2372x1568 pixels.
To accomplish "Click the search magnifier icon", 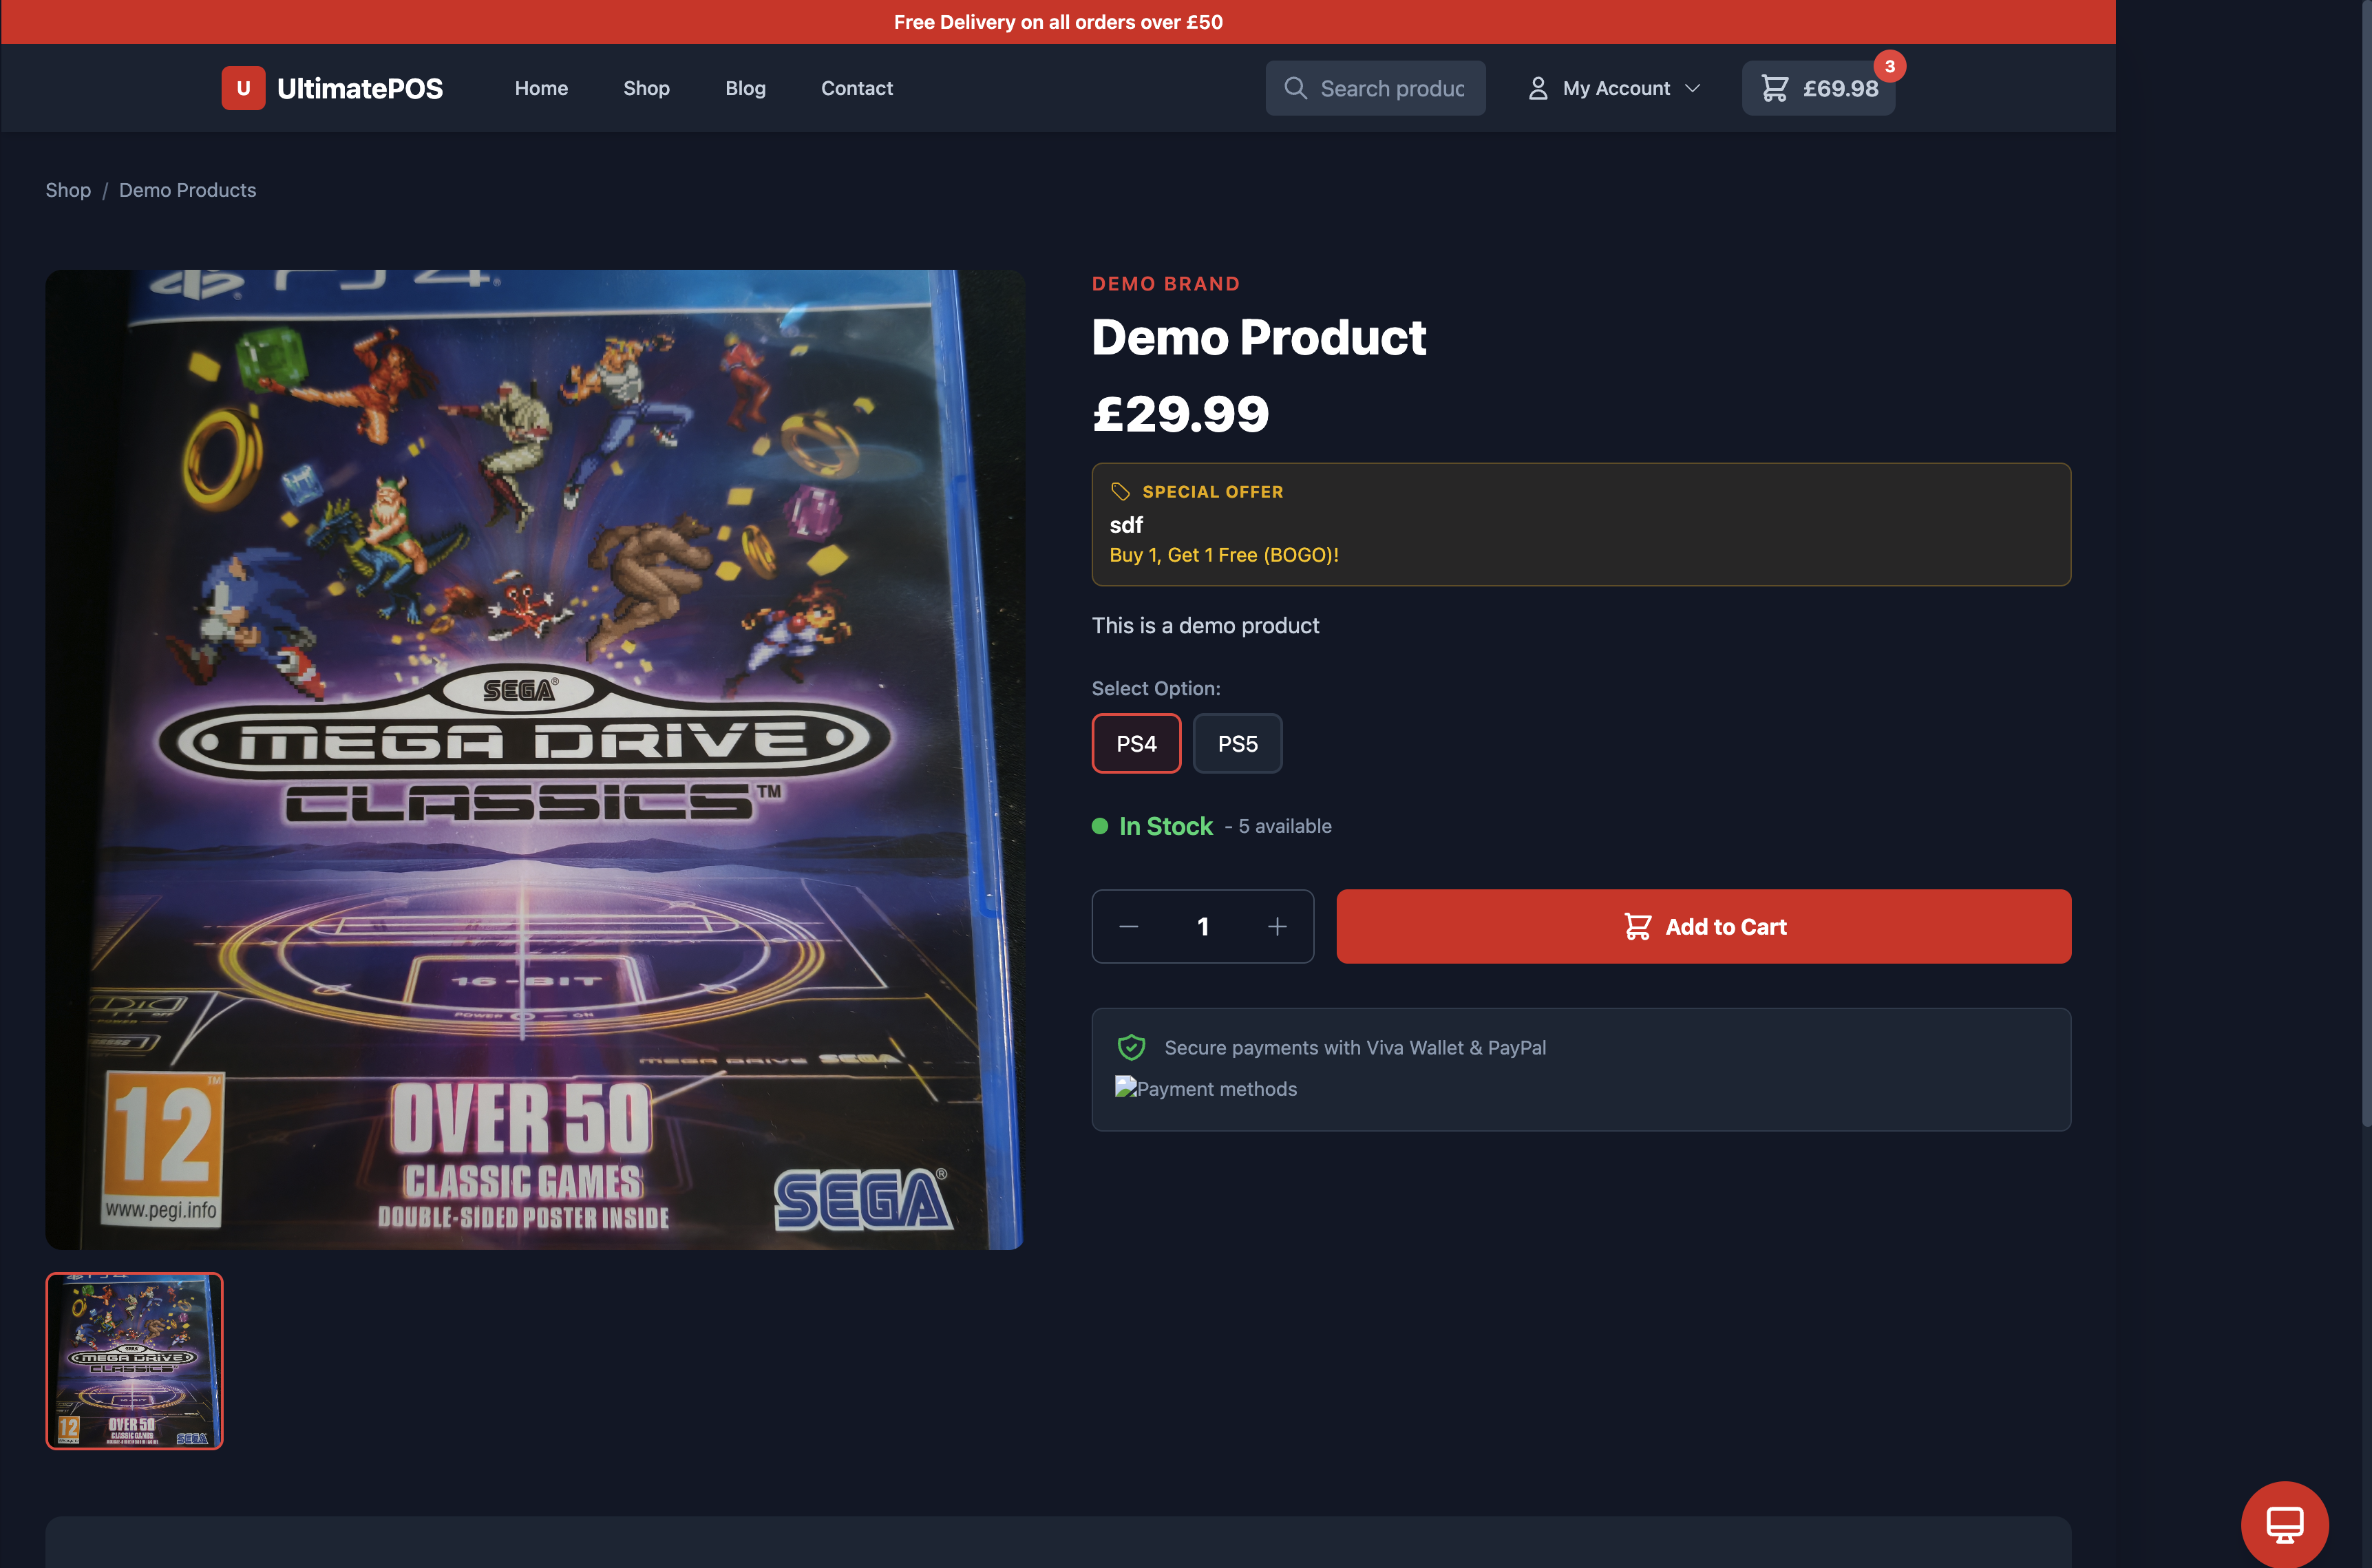I will coord(1295,88).
